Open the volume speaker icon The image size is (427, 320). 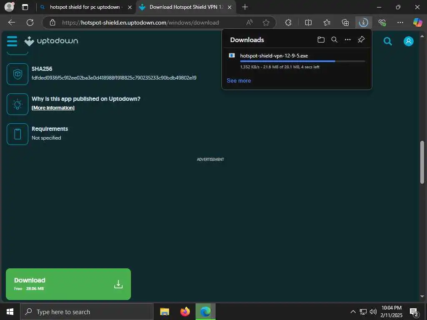coord(373,312)
